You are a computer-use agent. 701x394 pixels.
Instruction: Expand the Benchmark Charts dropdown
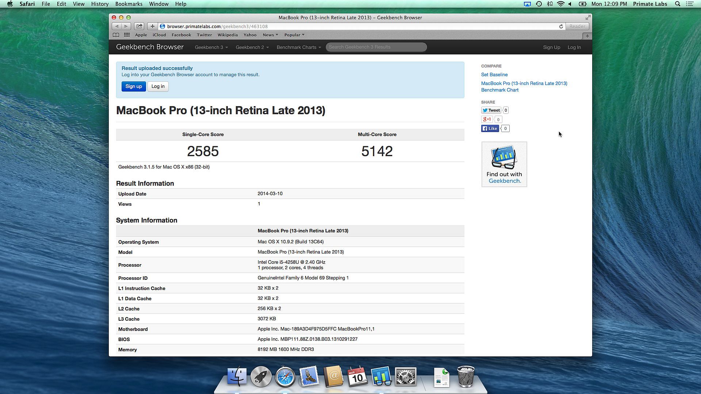tap(298, 47)
